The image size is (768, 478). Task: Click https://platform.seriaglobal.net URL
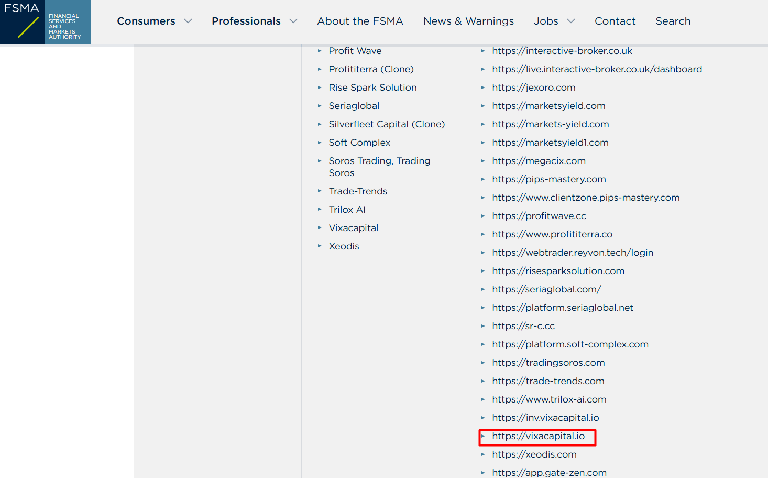[563, 308]
